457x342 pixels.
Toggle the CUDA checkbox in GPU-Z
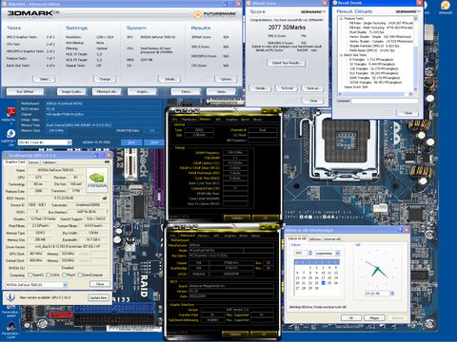tap(49, 275)
